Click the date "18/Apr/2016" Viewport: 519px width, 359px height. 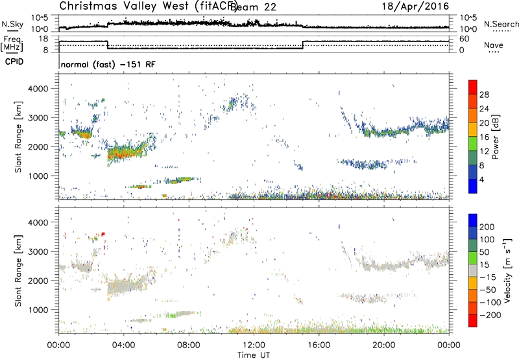[416, 6]
